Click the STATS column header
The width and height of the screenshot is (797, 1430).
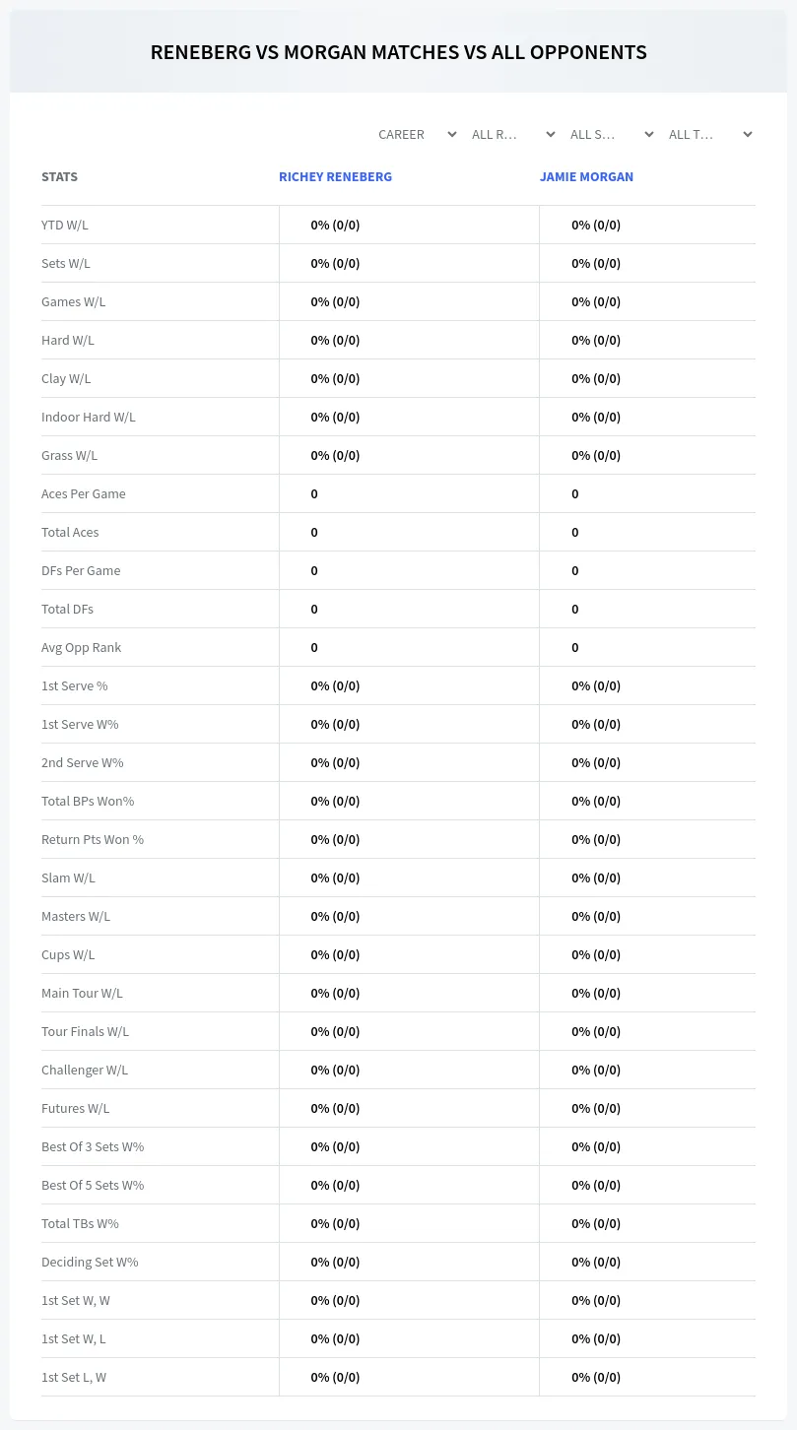[x=59, y=177]
